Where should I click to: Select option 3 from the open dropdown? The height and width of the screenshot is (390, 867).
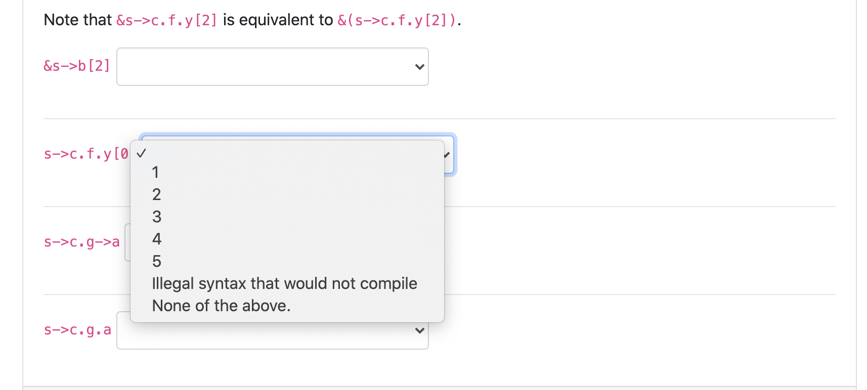(156, 217)
